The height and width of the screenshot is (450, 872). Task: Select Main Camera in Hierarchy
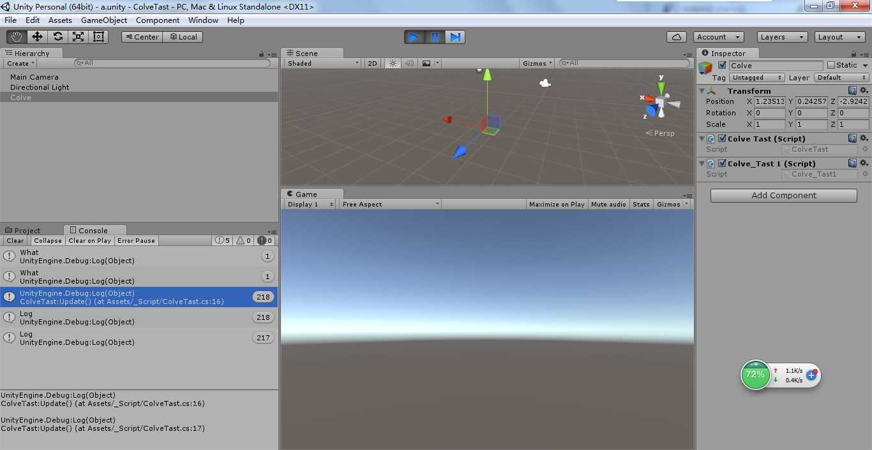coord(34,77)
